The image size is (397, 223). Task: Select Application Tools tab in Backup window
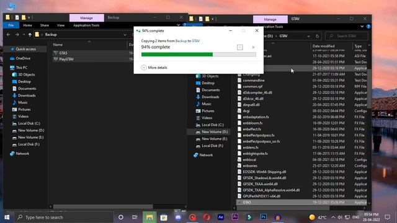pos(86,25)
